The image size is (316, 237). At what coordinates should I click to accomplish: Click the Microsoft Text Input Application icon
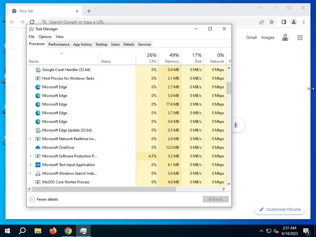point(38,165)
